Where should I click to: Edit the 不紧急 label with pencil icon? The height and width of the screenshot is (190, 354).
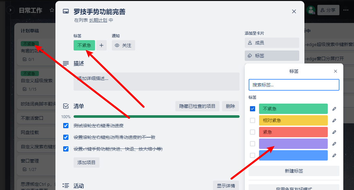coord(334,109)
